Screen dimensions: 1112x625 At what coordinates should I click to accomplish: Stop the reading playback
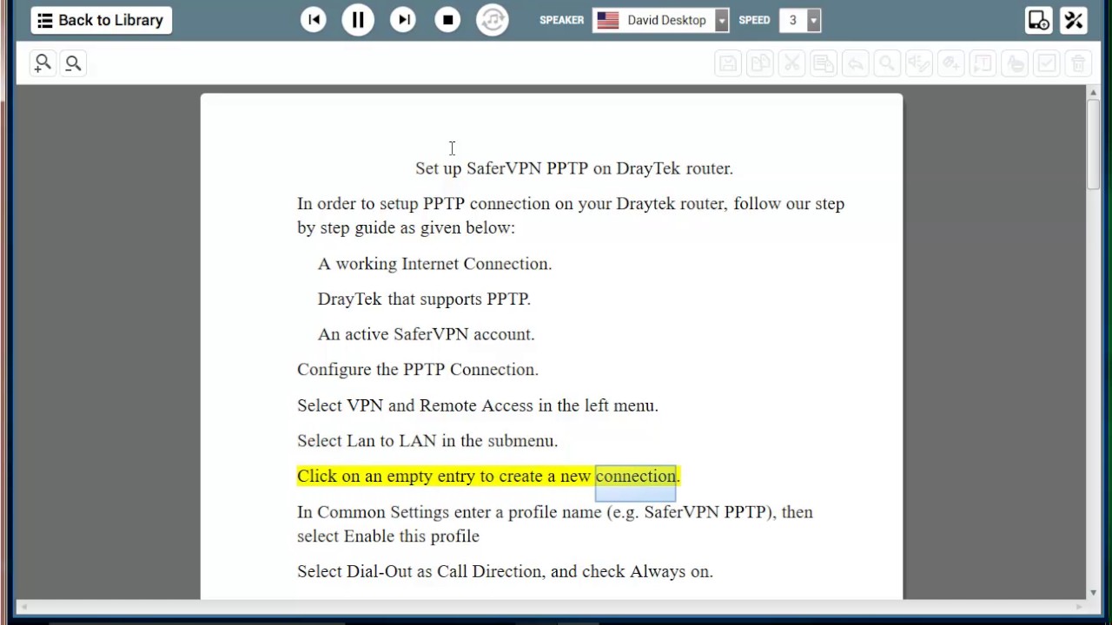click(447, 20)
